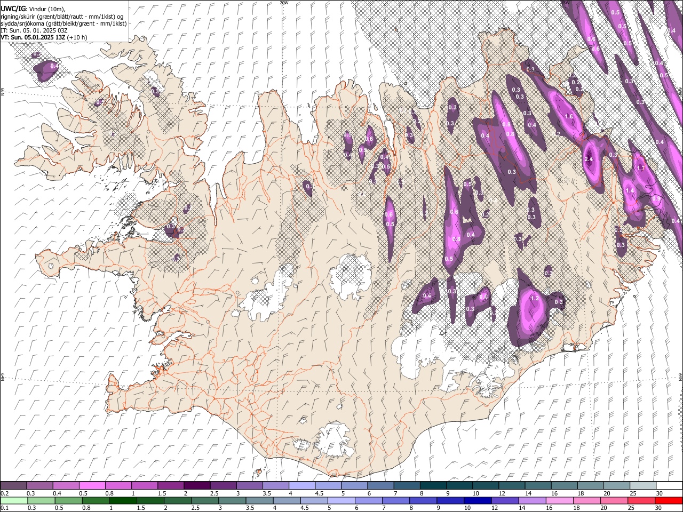The width and height of the screenshot is (683, 512).
Task: Click the pale green 0.1 swatch, bottom legend row
Action: tap(14, 500)
